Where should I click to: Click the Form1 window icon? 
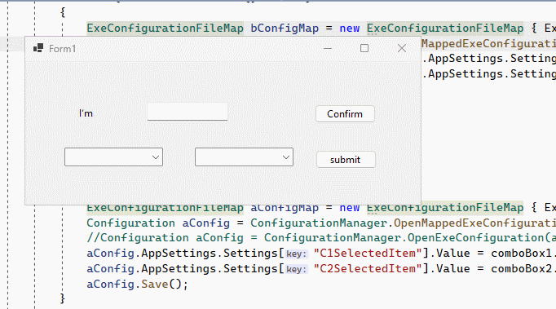(38, 48)
